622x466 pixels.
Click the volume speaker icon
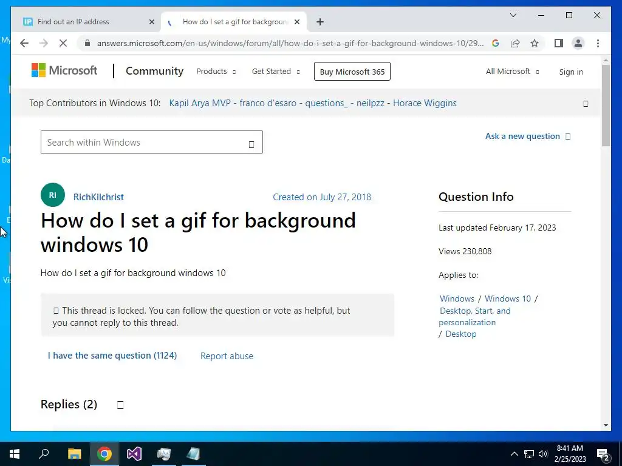tap(543, 454)
